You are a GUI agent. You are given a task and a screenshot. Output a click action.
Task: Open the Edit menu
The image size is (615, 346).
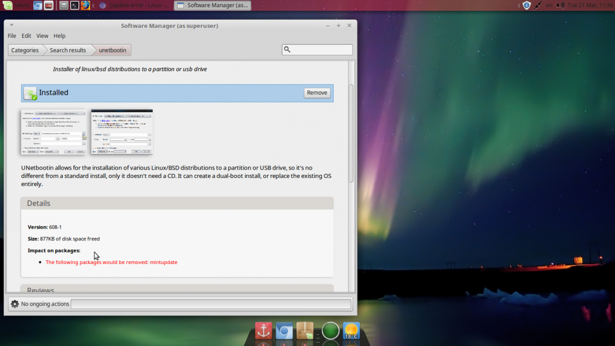(26, 36)
